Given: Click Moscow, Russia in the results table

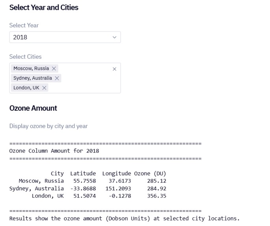Looking at the screenshot, I should pyautogui.click(x=41, y=181).
